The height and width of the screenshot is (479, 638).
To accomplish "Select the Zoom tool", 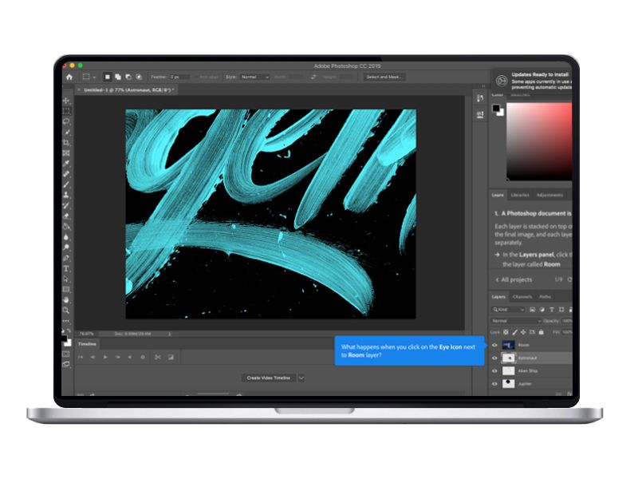I will coord(67,310).
